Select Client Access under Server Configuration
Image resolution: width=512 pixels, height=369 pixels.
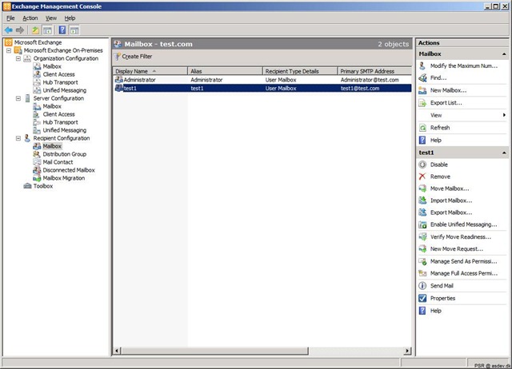click(58, 114)
